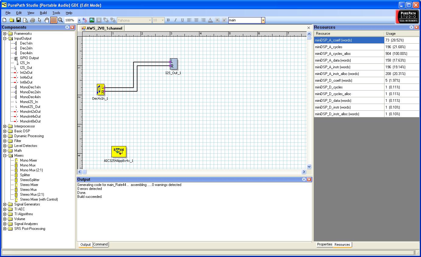Click the canvas scroll down arrow
Image resolution: width=421 pixels, height=257 pixels.
[309, 167]
